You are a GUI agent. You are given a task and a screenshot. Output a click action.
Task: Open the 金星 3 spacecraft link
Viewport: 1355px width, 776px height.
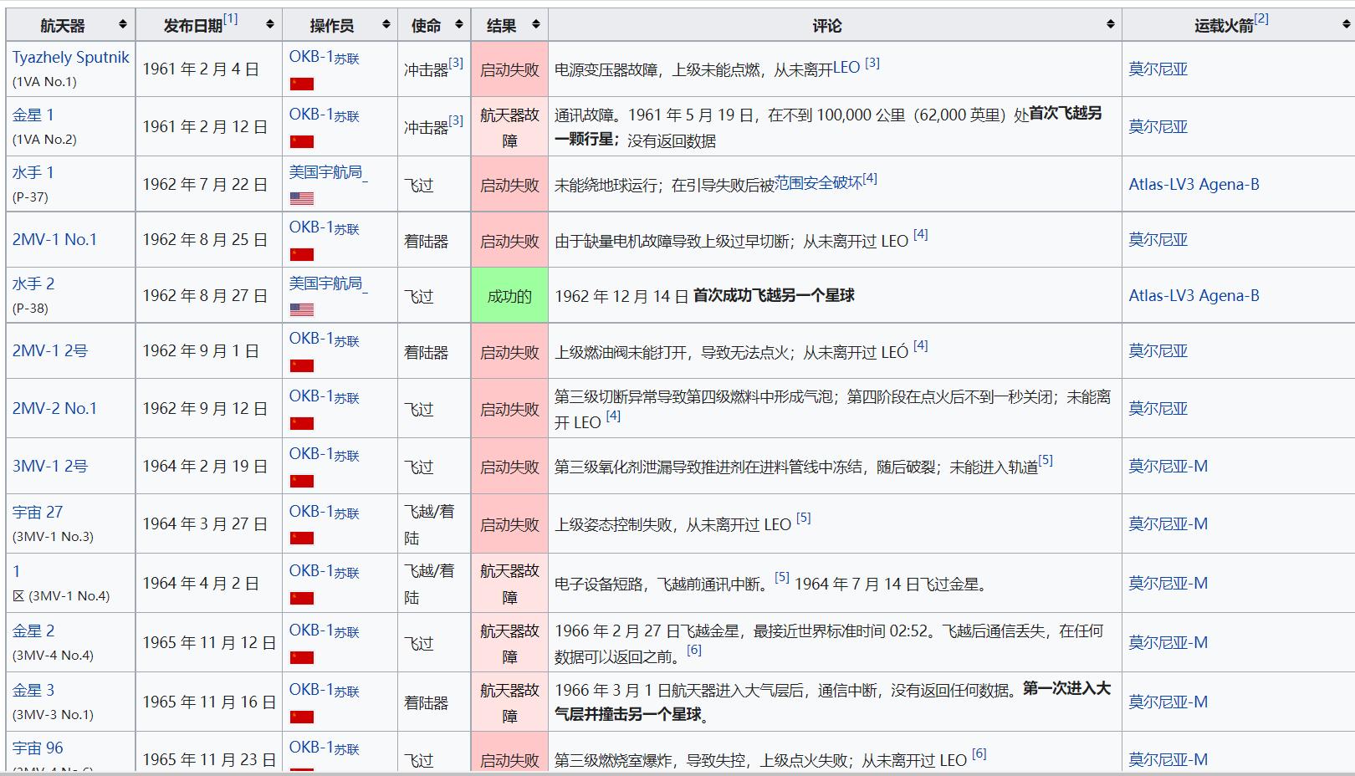point(33,690)
